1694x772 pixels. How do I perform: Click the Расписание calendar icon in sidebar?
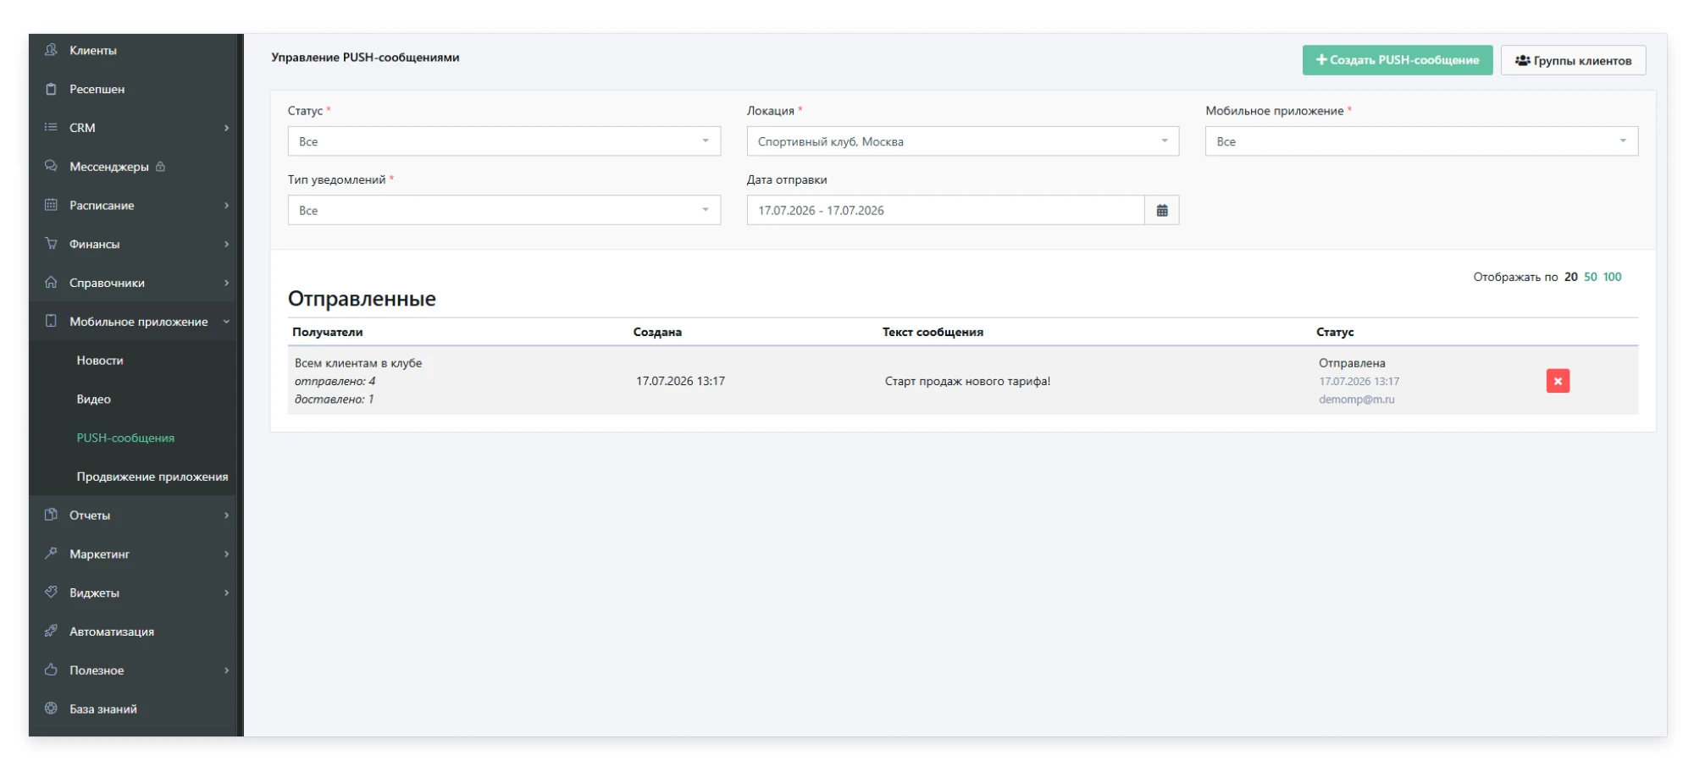click(51, 205)
